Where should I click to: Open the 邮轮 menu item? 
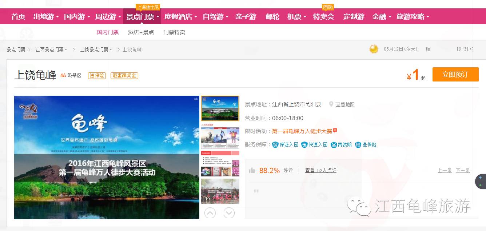coord(272,17)
